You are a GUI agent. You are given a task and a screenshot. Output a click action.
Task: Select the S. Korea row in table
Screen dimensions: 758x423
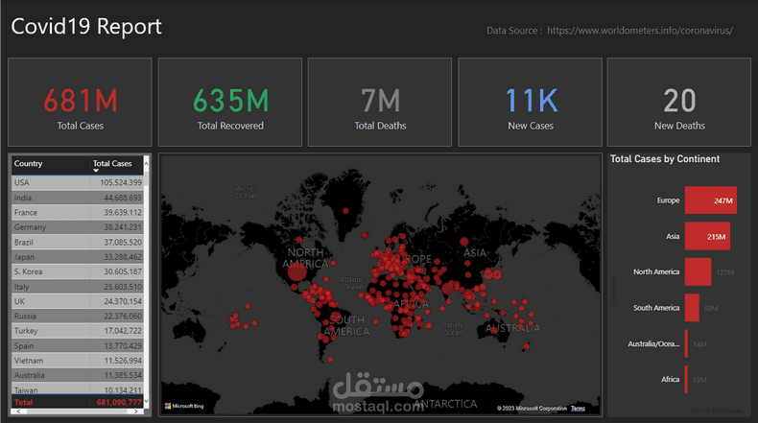point(78,271)
